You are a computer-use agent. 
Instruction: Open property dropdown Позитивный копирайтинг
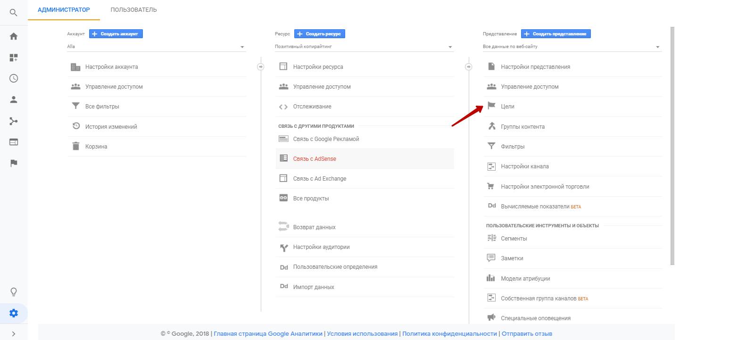coord(365,47)
